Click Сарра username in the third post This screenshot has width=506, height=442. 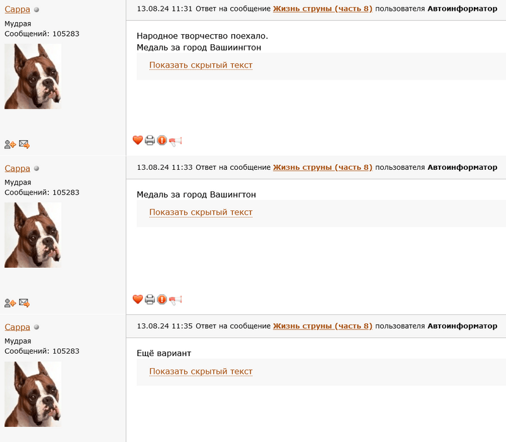coord(17,327)
